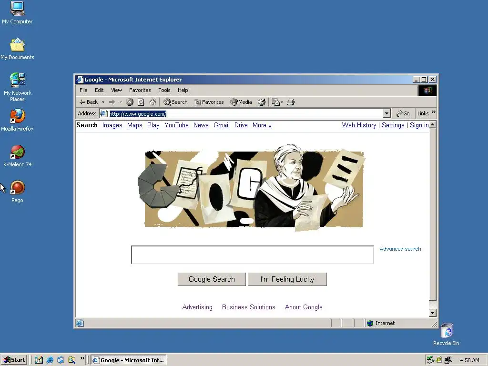This screenshot has height=366, width=488.
Task: Click the address bar URL field
Action: click(x=245, y=113)
